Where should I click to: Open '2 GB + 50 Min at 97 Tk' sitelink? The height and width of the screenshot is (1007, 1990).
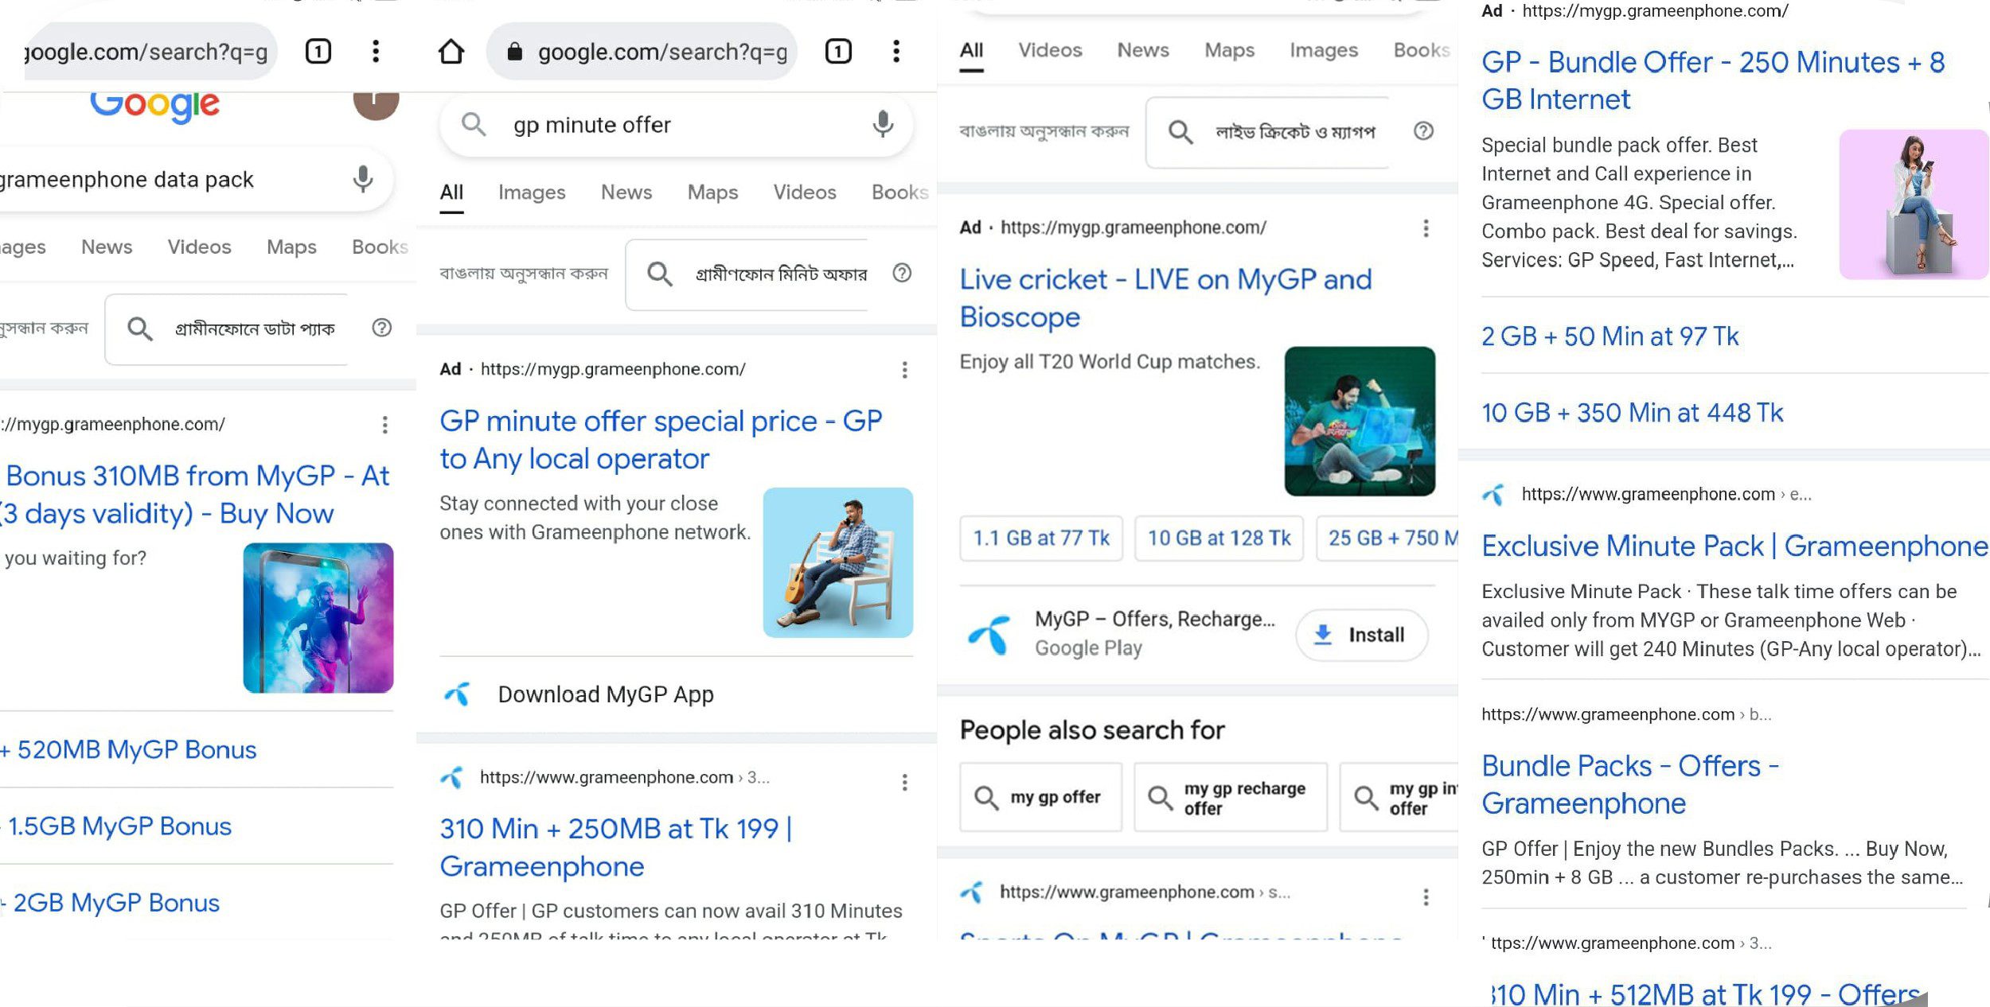tap(1610, 336)
